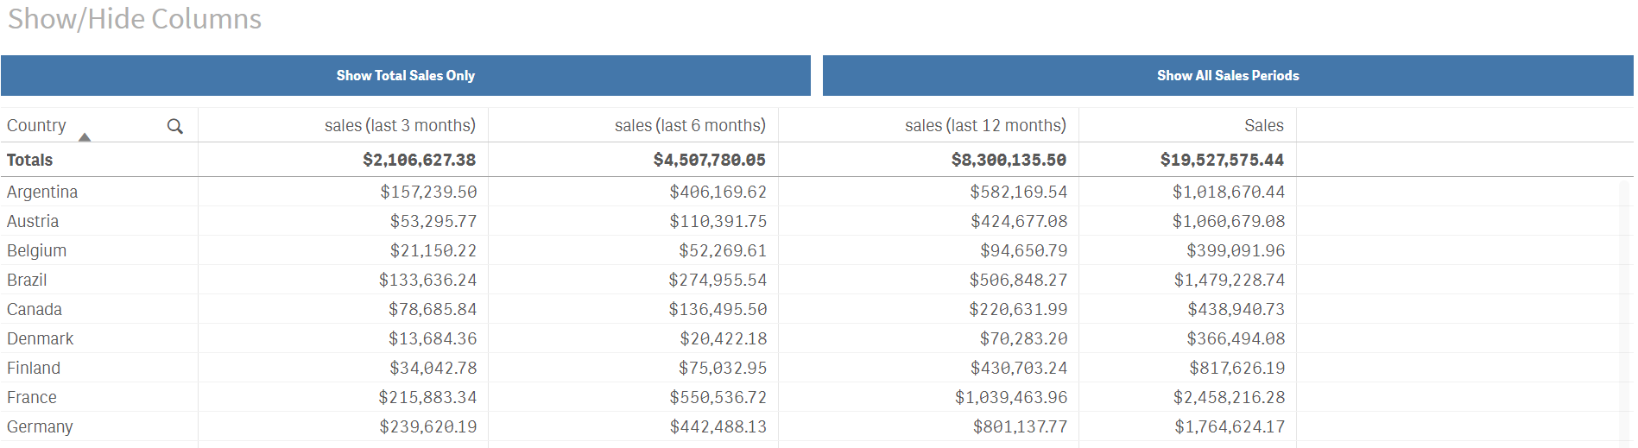Select the Austria country row

(x=33, y=222)
